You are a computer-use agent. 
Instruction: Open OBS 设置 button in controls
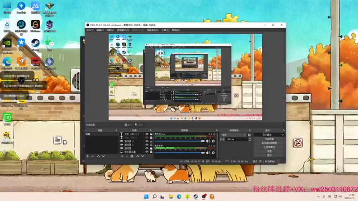269,151
